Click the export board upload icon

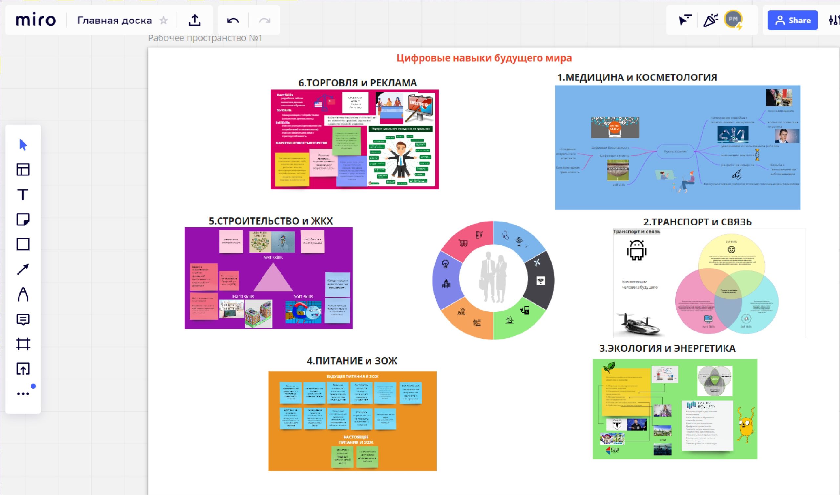[195, 21]
